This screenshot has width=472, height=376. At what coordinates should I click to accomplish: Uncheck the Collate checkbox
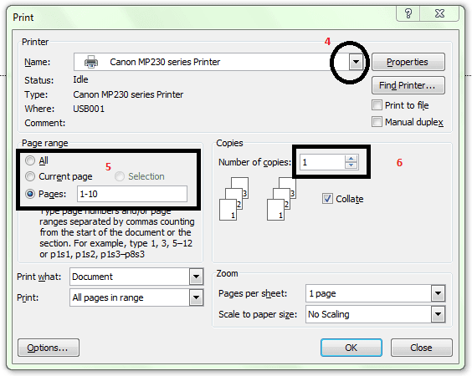[x=327, y=199]
